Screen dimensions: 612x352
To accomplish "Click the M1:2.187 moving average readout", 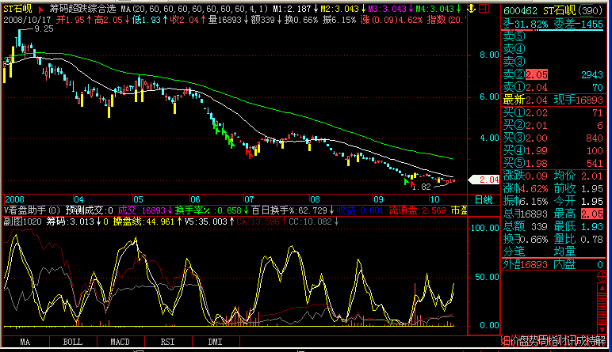I will [296, 9].
